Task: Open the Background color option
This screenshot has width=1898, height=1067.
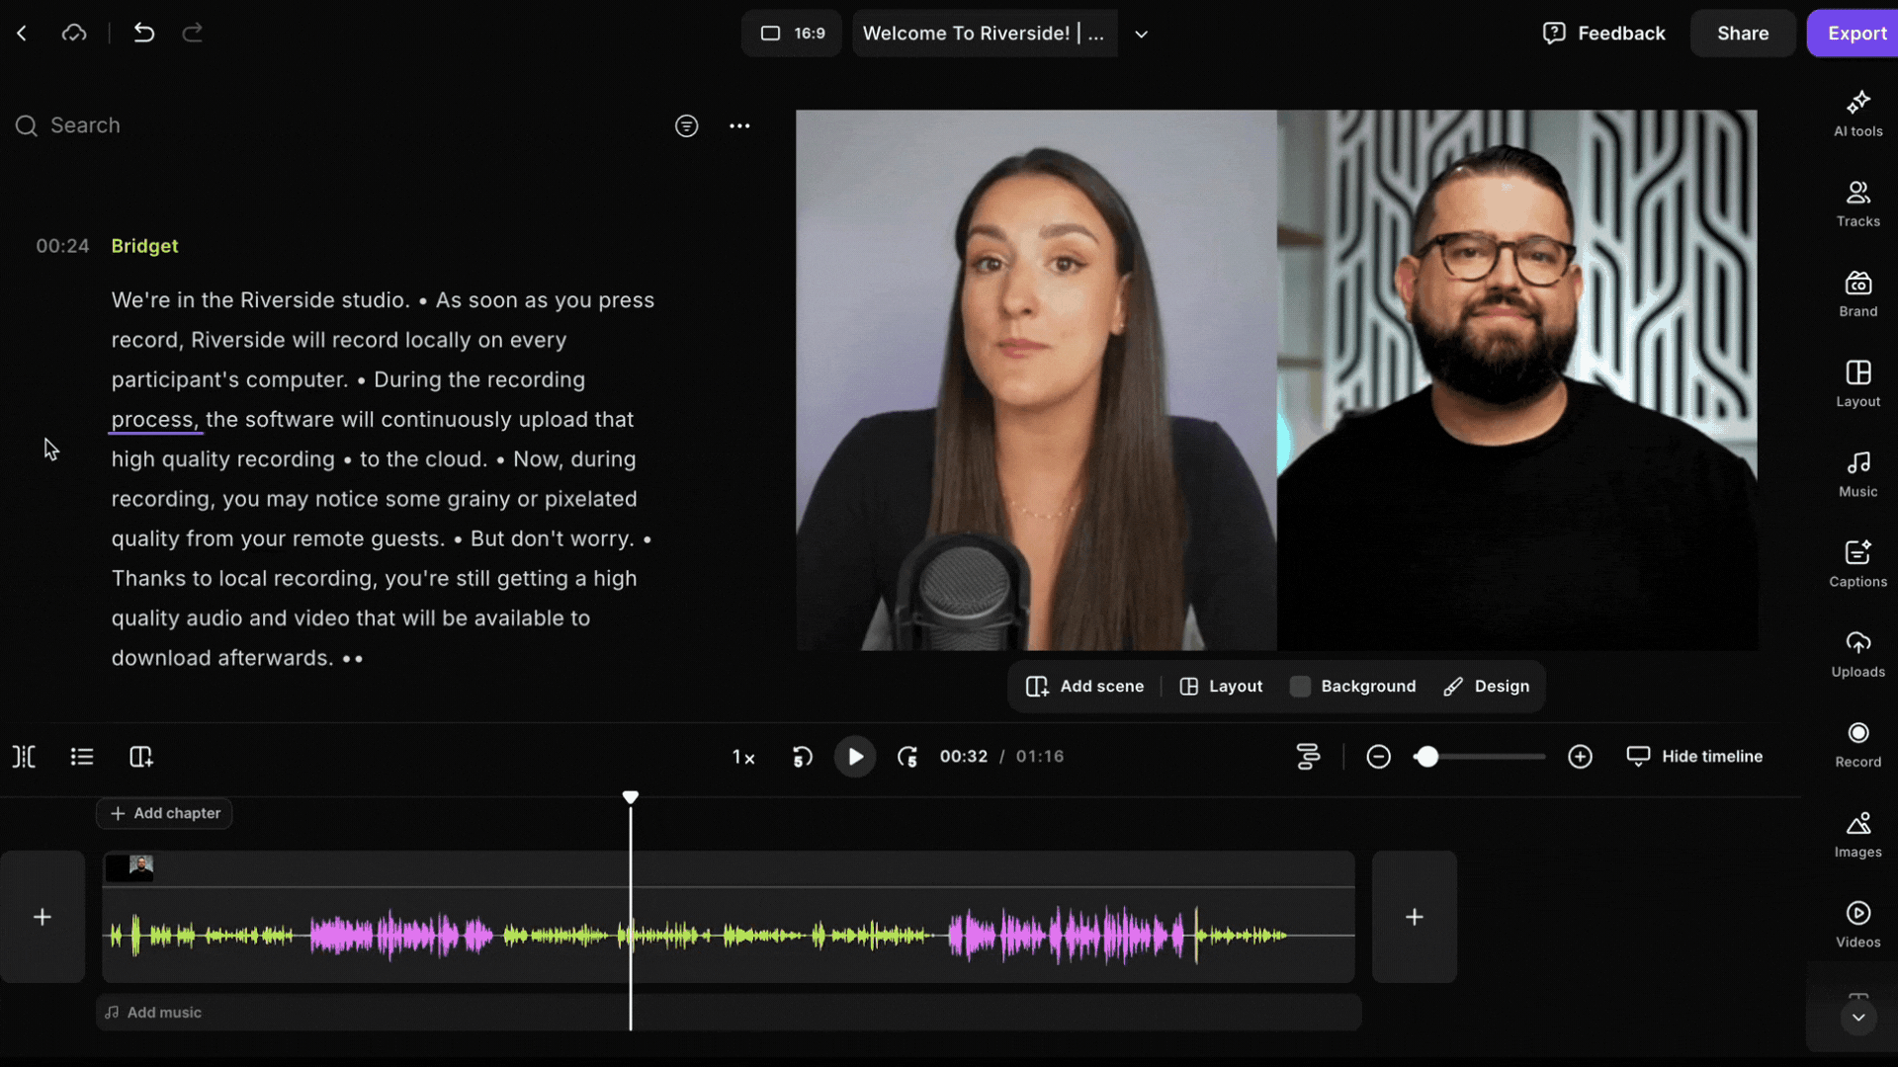Action: coord(1353,687)
